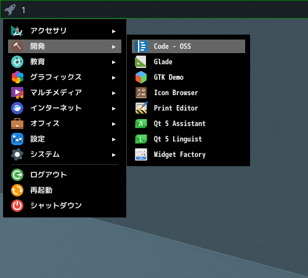The width and height of the screenshot is (308, 278).
Task: Switch to workspace 1 in the panel
Action: coord(23,10)
